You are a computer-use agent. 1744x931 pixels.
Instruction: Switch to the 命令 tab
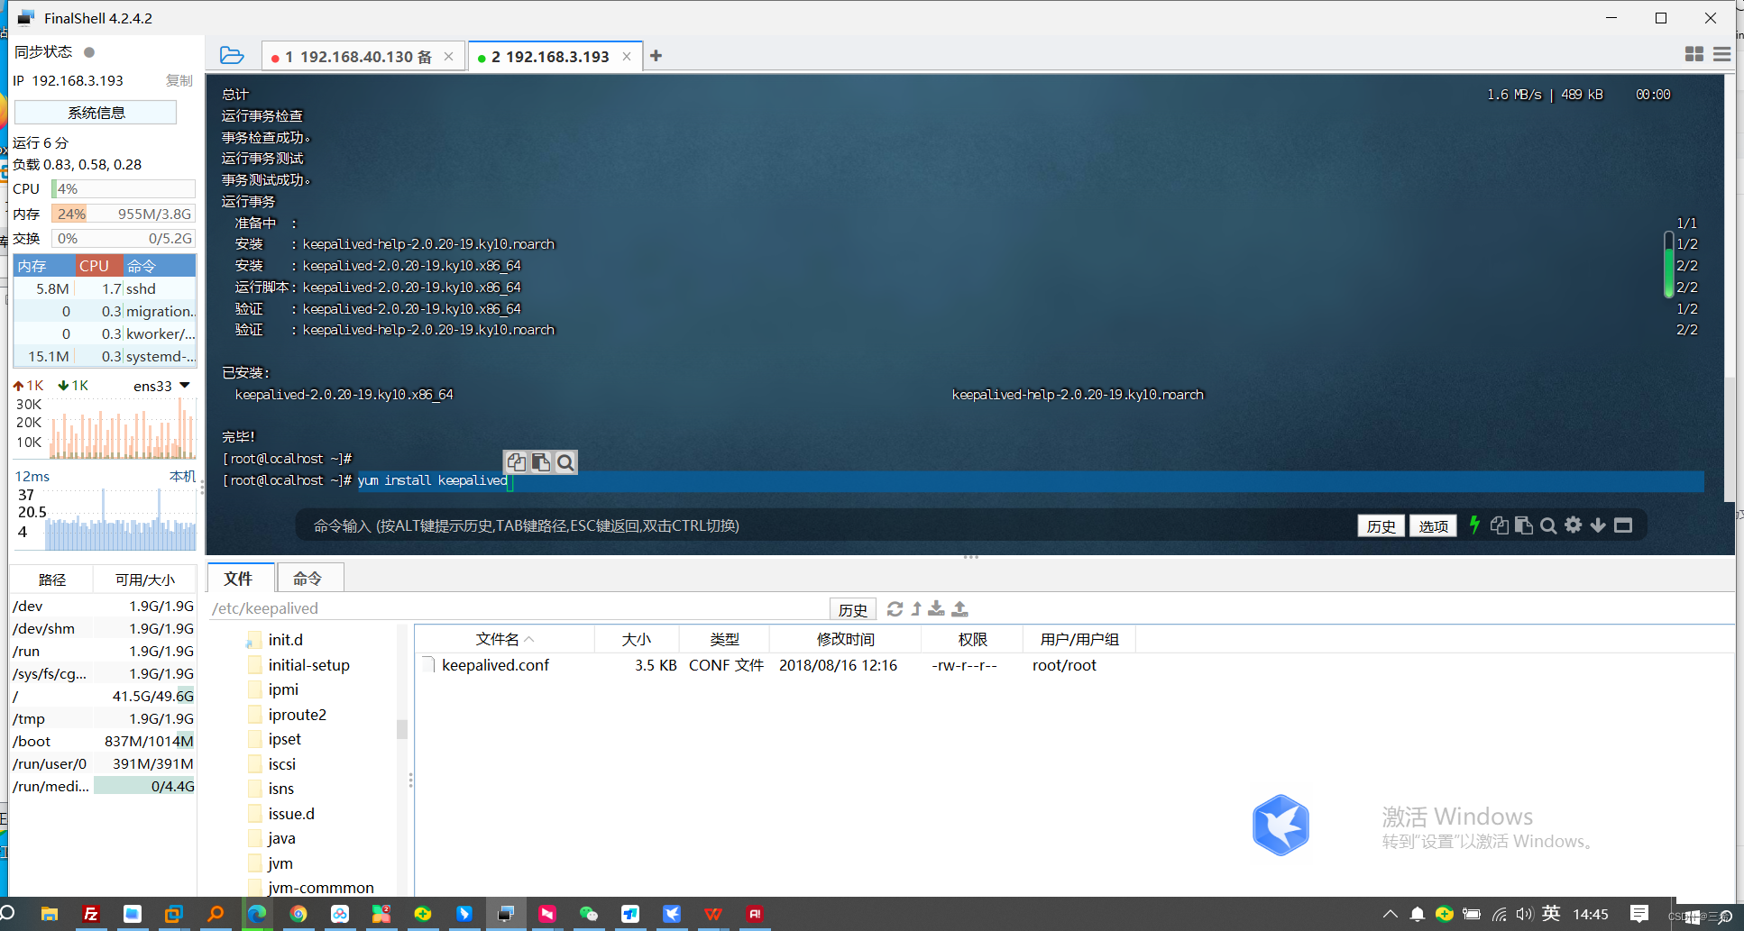308,578
